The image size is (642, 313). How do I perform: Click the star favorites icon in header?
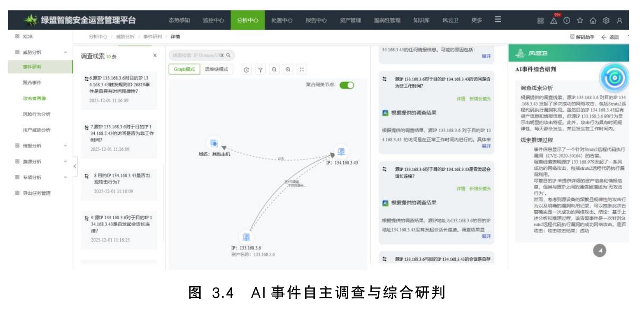[580, 20]
